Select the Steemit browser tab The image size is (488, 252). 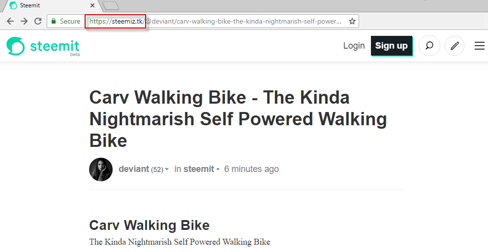tap(52, 5)
